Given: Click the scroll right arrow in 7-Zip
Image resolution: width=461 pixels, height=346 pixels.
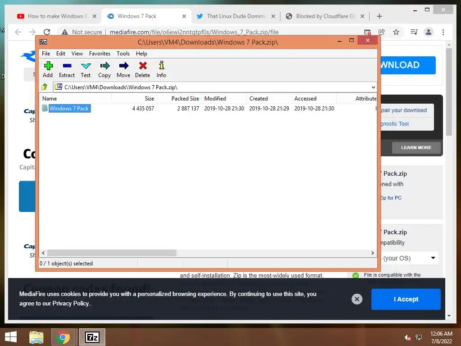Looking at the screenshot, I should tap(372, 253).
